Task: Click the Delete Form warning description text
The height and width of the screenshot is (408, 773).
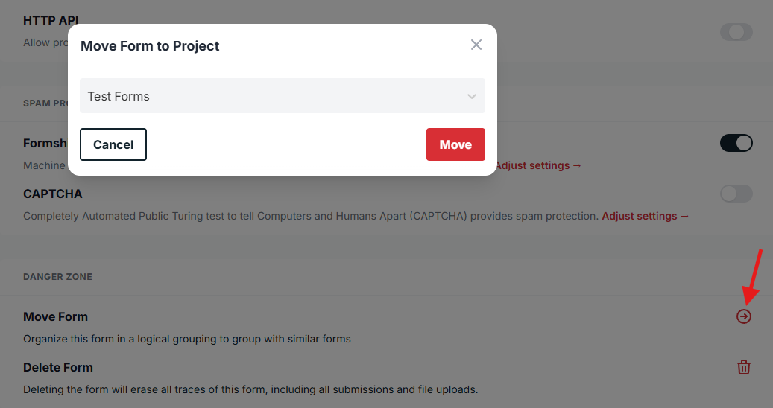Action: (x=250, y=389)
